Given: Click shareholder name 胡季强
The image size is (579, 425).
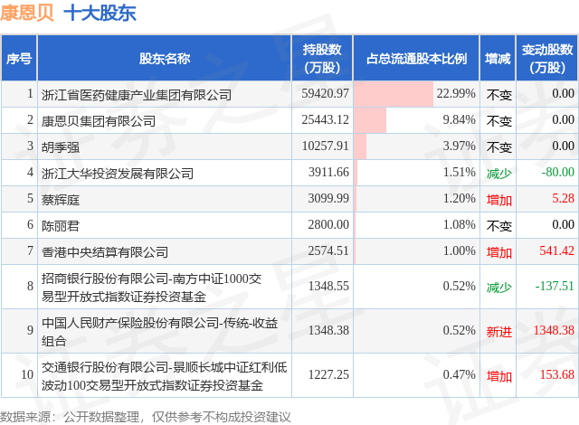Looking at the screenshot, I should tap(61, 147).
